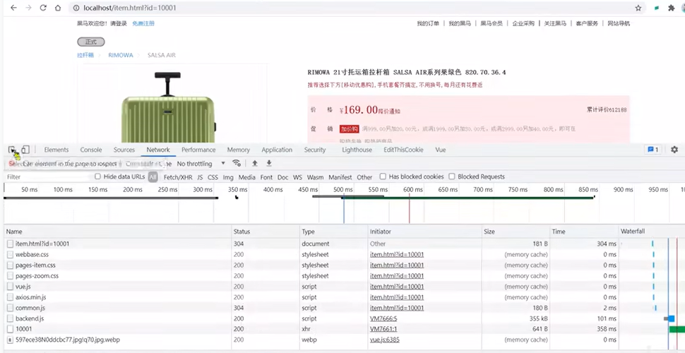
Task: Click the green suitcase product image
Action: [x=169, y=107]
